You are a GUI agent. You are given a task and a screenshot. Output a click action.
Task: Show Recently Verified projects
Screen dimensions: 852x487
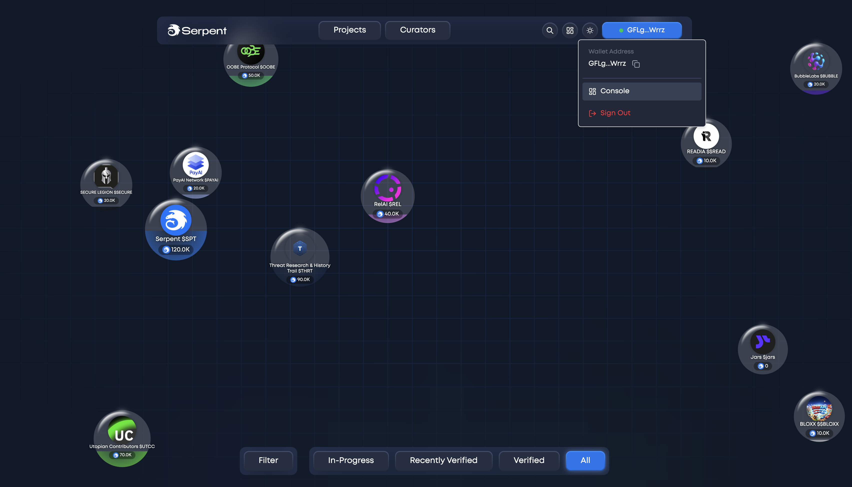pos(443,460)
